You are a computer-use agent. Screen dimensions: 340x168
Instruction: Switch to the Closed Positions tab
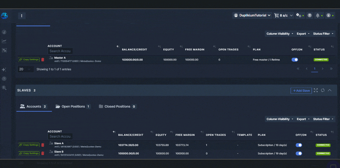117,106
